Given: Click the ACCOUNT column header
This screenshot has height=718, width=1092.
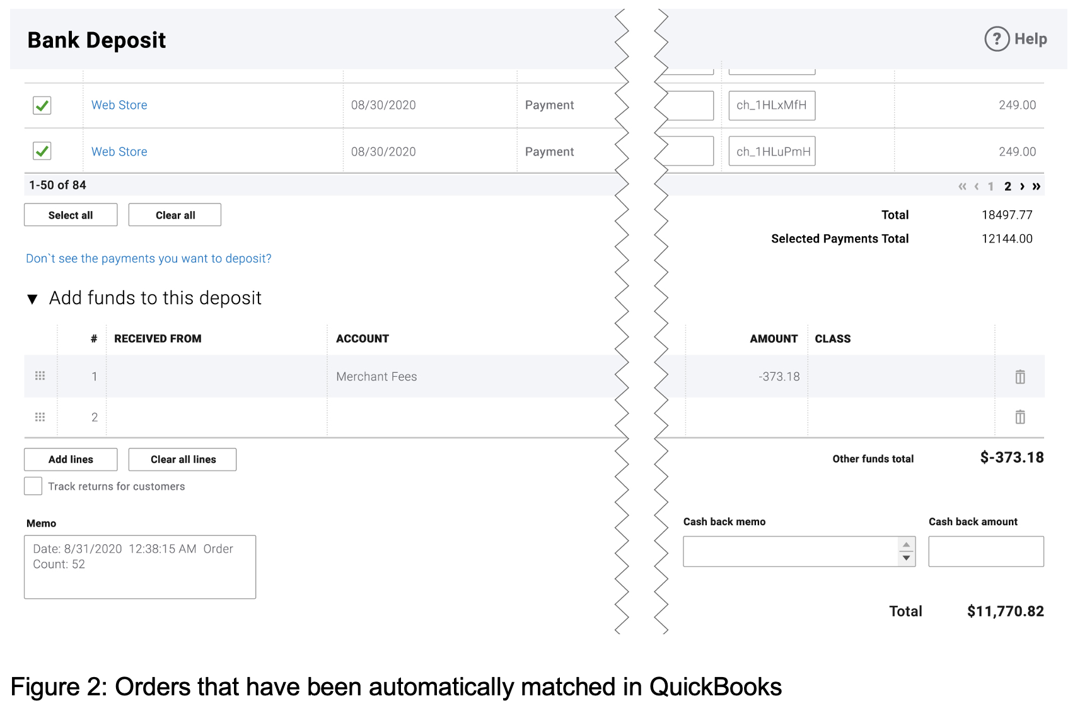Looking at the screenshot, I should [x=363, y=339].
